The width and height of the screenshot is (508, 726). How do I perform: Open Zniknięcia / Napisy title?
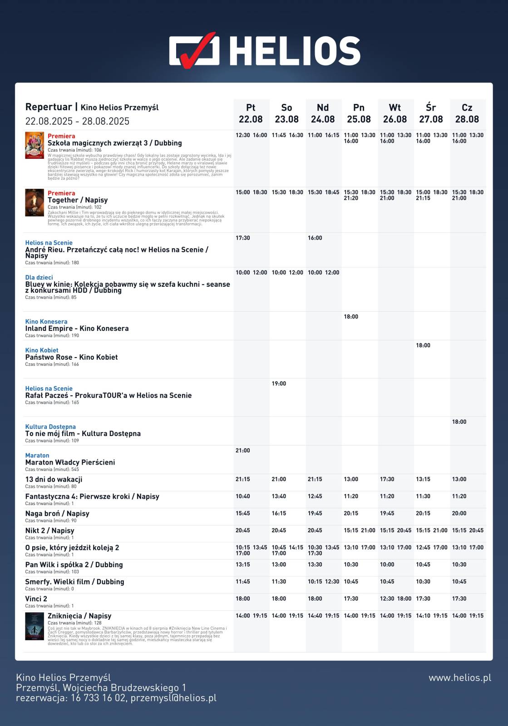(79, 616)
